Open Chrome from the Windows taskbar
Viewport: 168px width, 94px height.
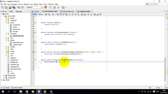[x=27, y=92]
